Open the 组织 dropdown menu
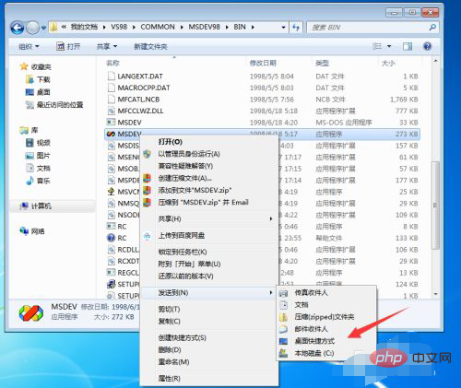Viewport: 461px width, 388px height. [29, 47]
